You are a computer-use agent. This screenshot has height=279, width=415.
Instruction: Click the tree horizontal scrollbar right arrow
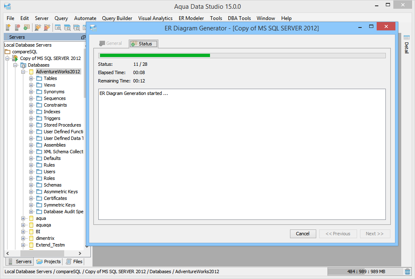pyautogui.click(x=80, y=253)
